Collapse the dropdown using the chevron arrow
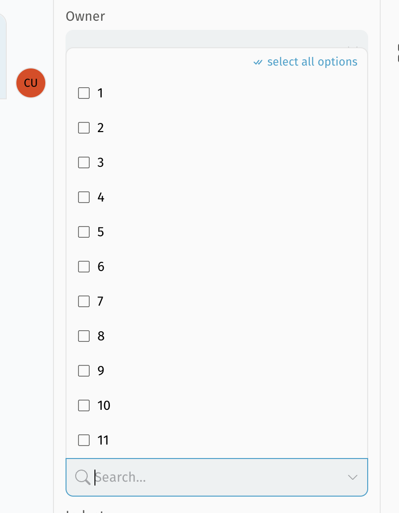 [353, 477]
